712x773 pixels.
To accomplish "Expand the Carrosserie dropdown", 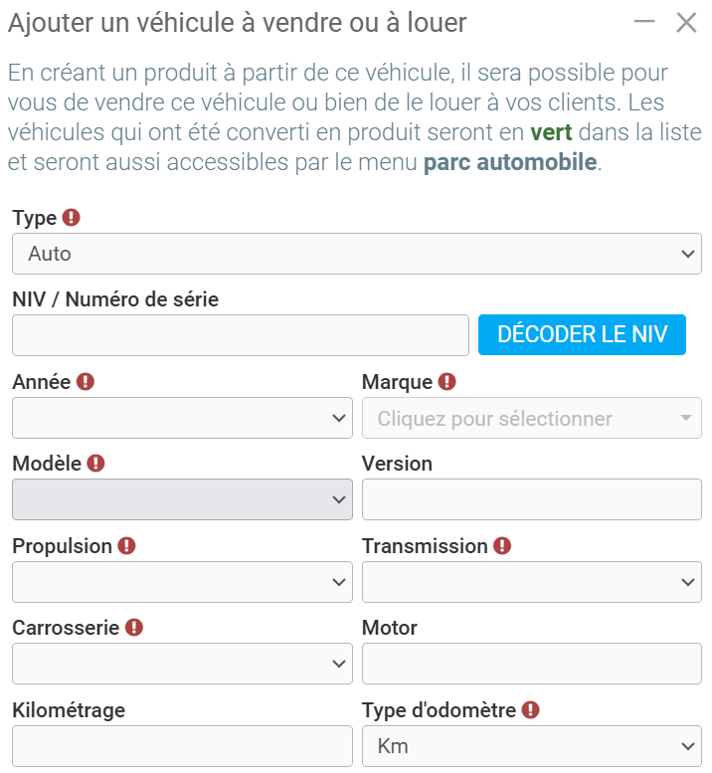I will [182, 664].
